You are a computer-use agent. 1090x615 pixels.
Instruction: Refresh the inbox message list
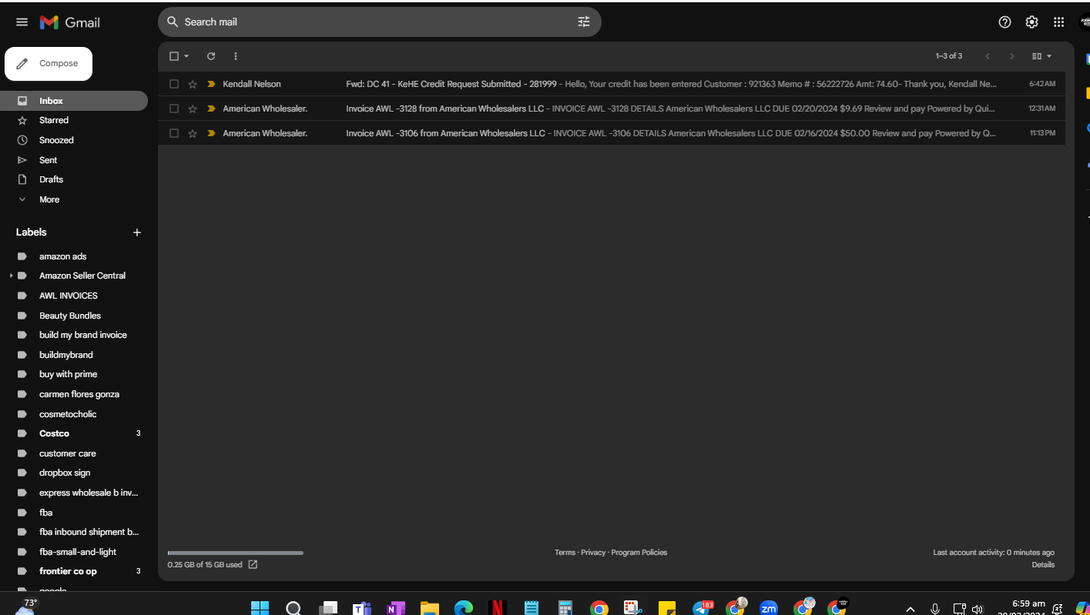(x=211, y=56)
